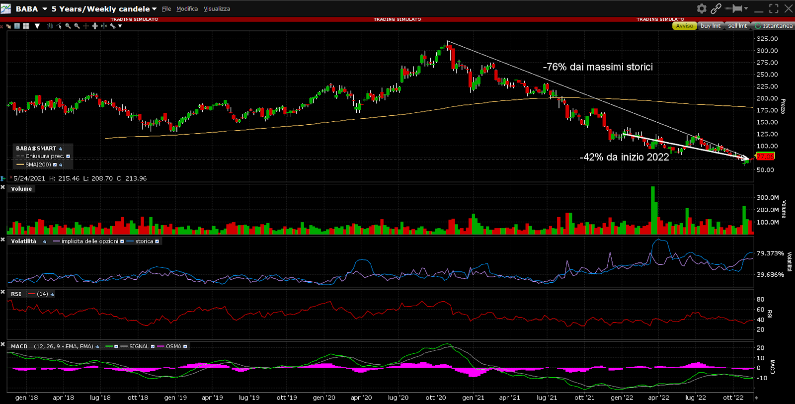Viewport: 795px width, 404px height.
Task: Click the MACD panel label
Action: coord(19,346)
